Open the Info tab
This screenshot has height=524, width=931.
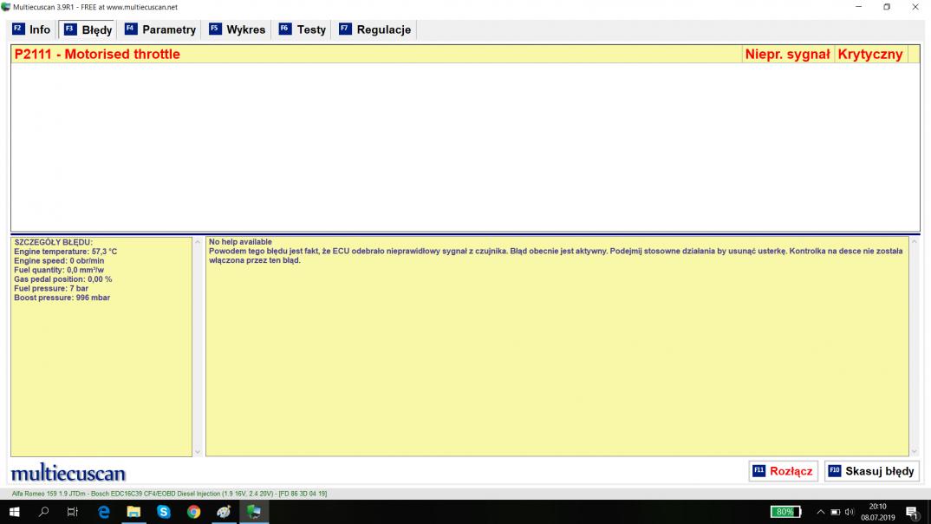(x=32, y=29)
